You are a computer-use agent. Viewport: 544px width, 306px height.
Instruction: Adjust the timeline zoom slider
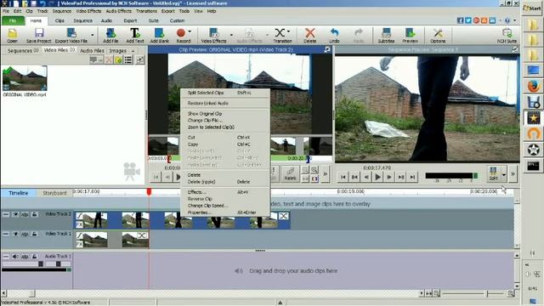(x=487, y=294)
